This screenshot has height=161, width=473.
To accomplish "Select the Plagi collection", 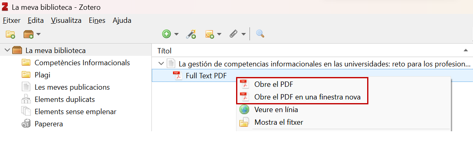I will [x=42, y=75].
